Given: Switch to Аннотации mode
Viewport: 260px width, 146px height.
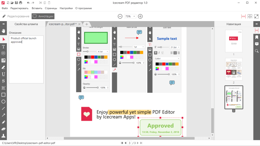Looking at the screenshot, I should point(43,16).
